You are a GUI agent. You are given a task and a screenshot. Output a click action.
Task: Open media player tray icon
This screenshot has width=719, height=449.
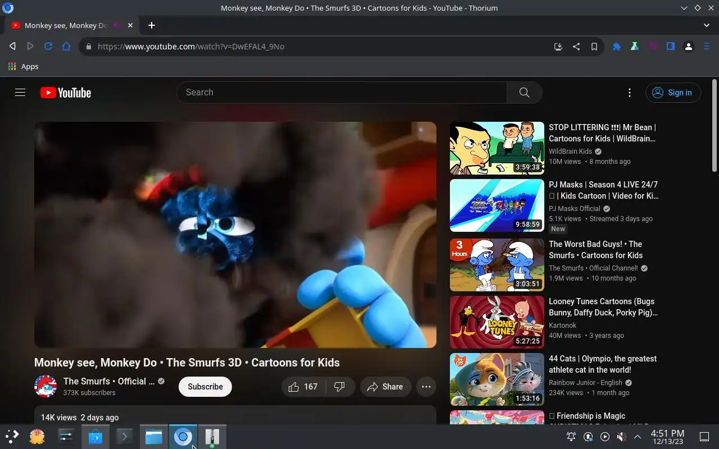pyautogui.click(x=605, y=437)
